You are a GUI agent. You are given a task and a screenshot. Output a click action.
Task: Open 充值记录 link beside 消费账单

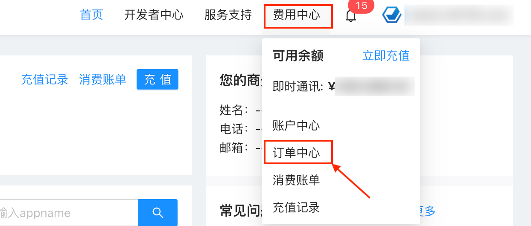point(45,80)
